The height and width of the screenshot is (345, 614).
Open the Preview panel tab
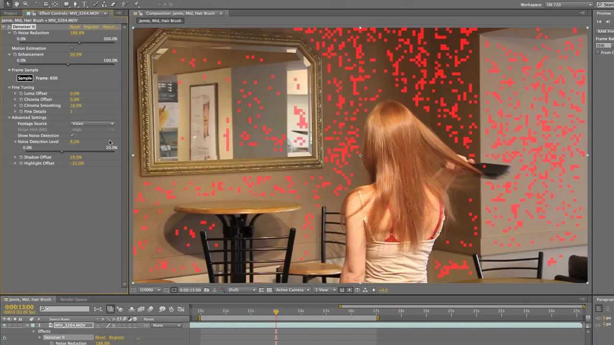604,13
